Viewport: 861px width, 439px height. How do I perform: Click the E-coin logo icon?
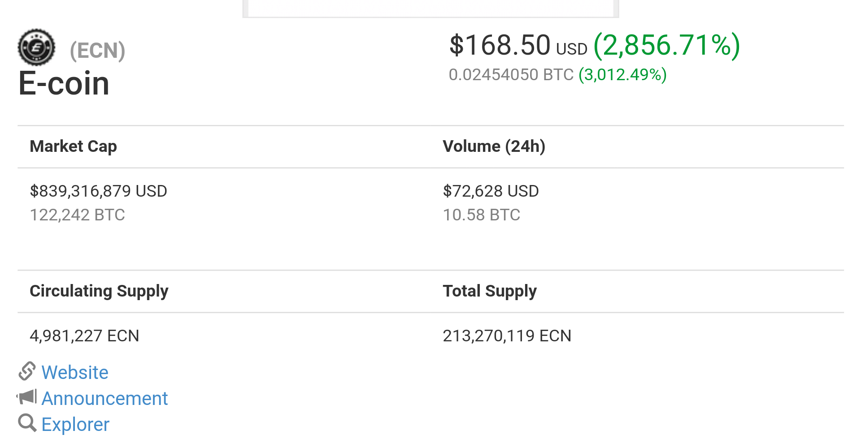36,47
